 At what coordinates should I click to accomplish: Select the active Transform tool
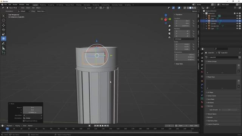tap(3, 39)
